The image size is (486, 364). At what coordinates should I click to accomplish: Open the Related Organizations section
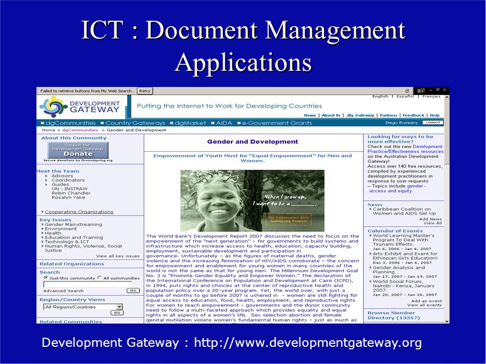(71, 264)
